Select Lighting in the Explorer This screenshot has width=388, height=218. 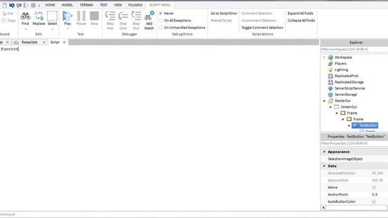tap(338, 70)
